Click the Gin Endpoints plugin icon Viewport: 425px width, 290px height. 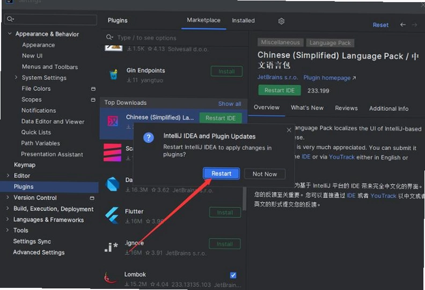114,74
